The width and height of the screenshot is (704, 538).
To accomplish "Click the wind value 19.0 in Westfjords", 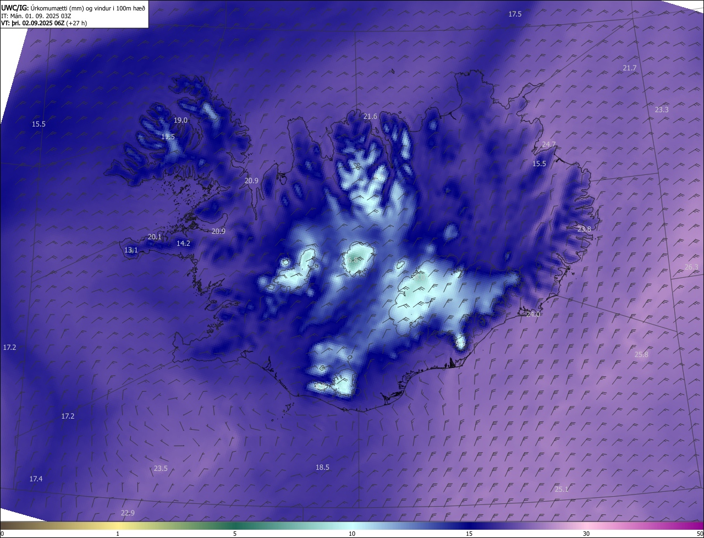I will point(180,120).
